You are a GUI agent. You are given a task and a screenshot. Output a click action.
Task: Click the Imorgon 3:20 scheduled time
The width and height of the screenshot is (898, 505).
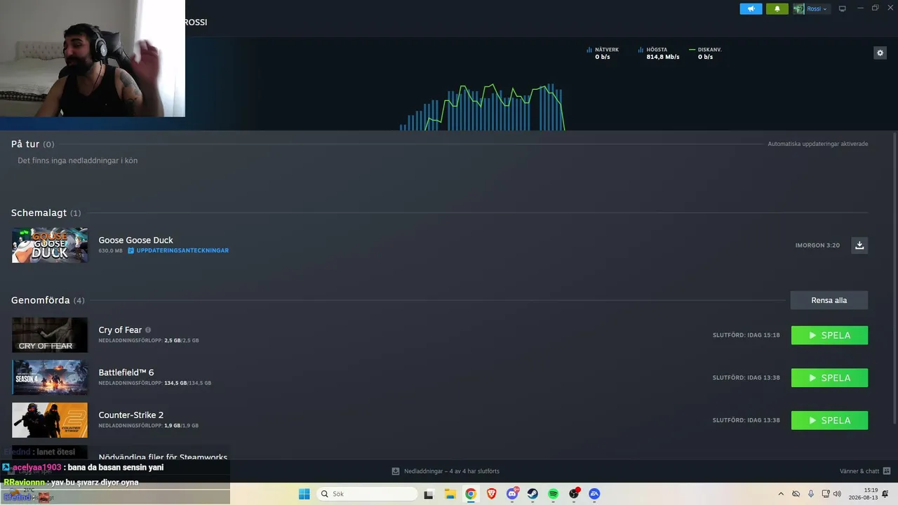pos(817,245)
